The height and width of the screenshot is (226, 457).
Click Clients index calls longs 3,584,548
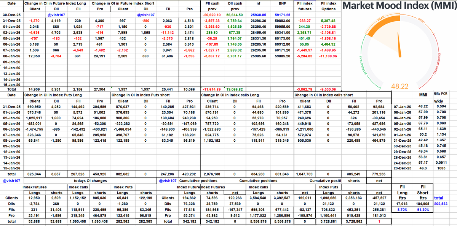[x=258, y=198]
